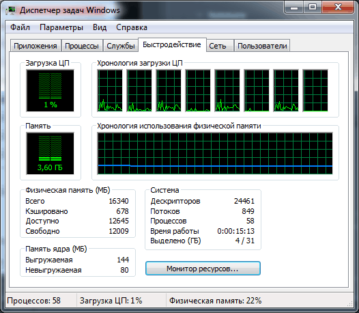
Task: Click the physical memory usage history graph
Action: 215,153
